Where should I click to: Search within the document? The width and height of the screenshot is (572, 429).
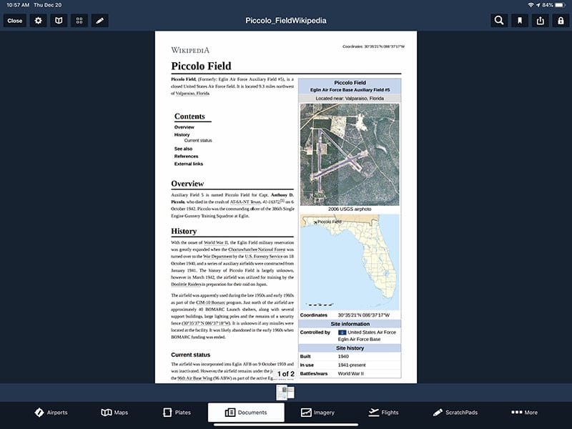[x=499, y=21]
